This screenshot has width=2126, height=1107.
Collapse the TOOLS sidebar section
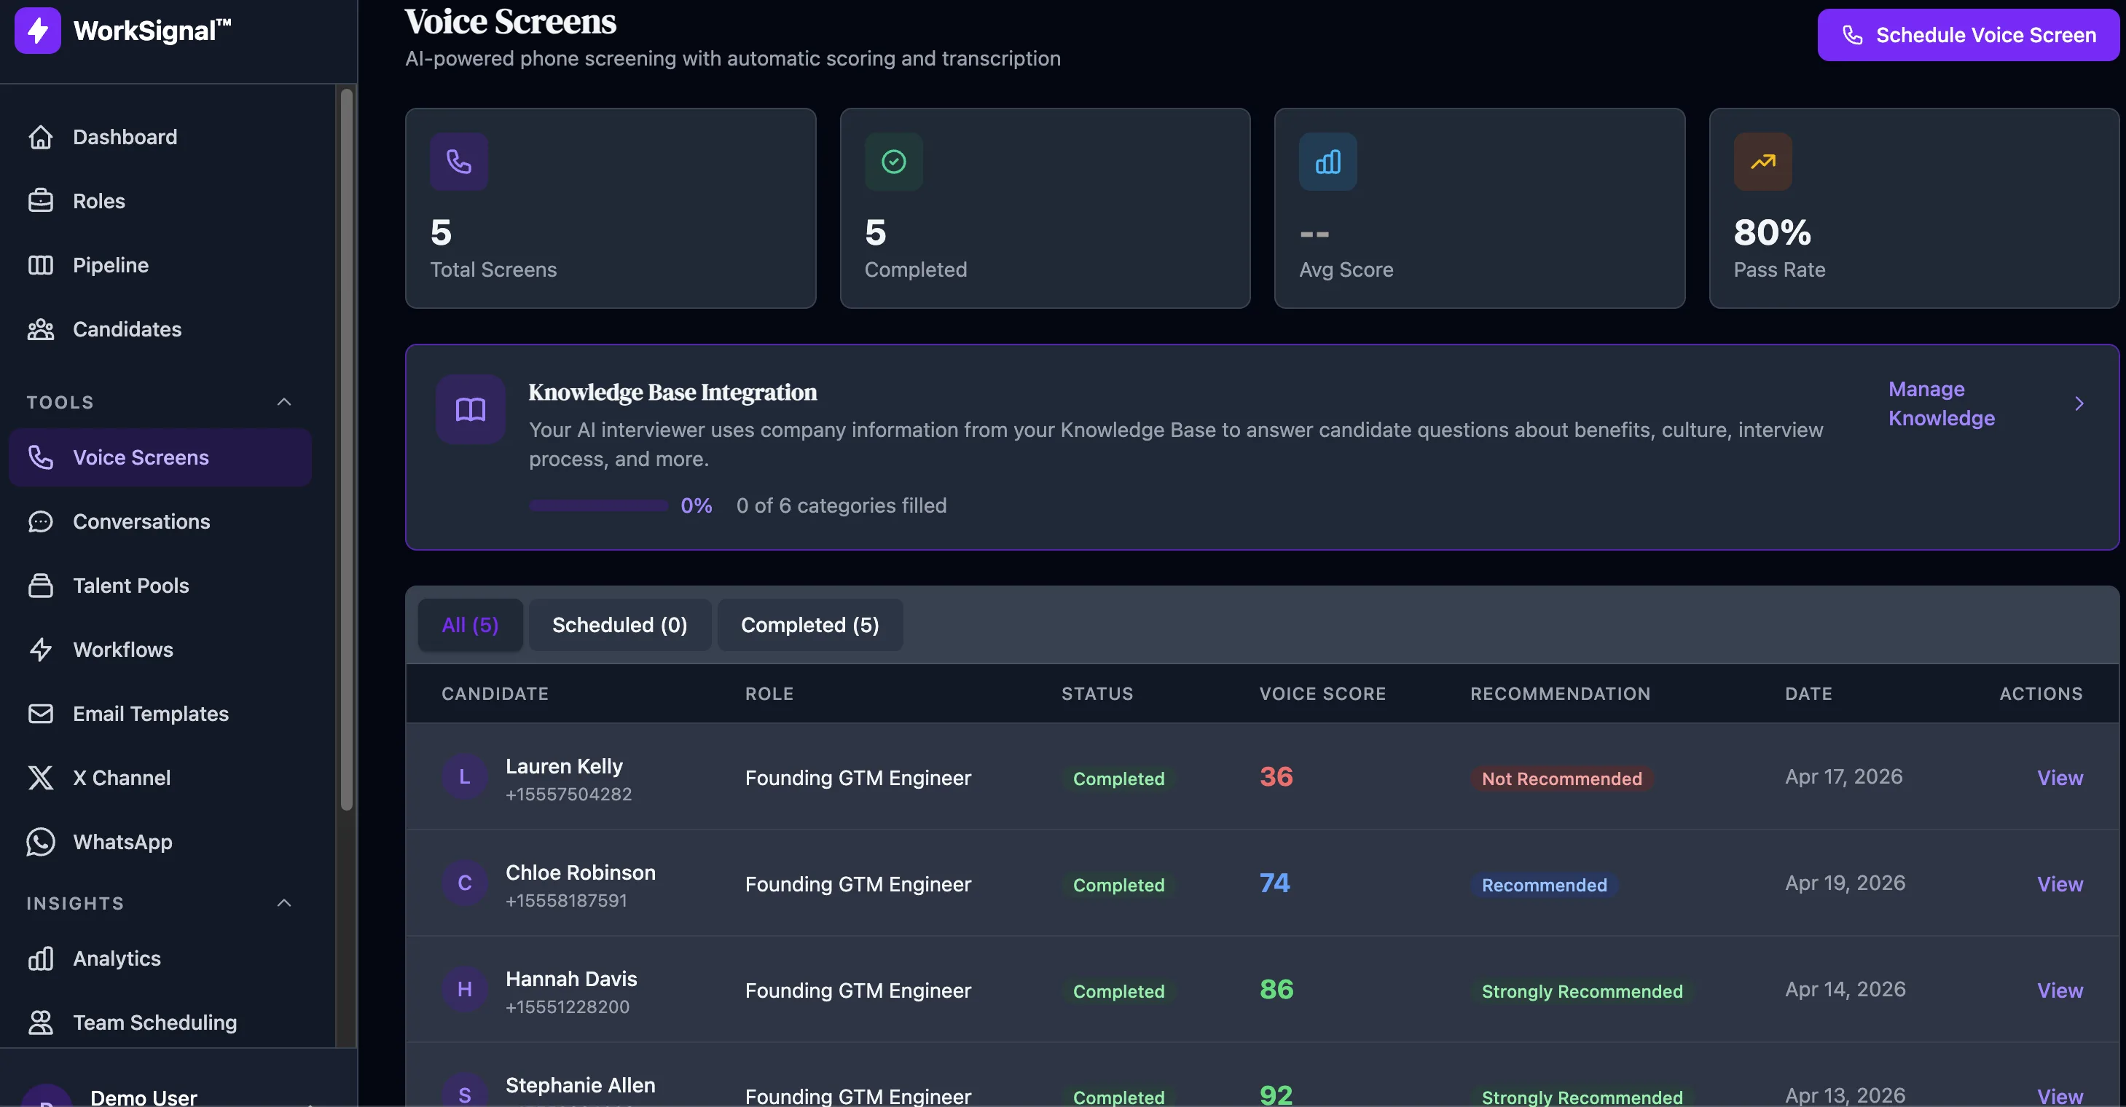click(x=284, y=402)
